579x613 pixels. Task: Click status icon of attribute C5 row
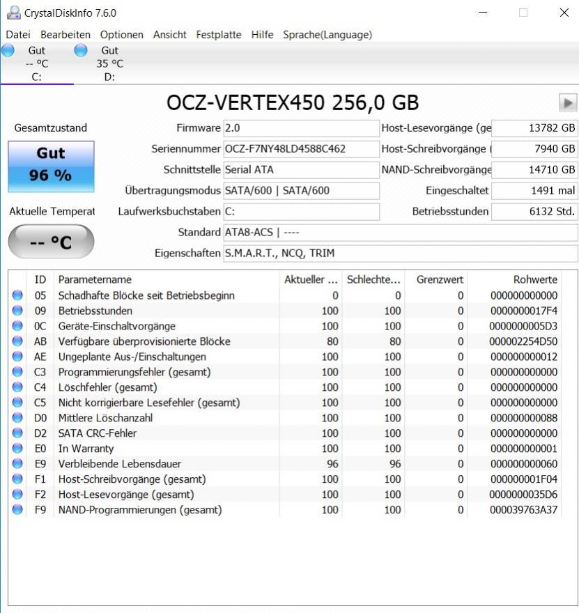click(x=17, y=403)
